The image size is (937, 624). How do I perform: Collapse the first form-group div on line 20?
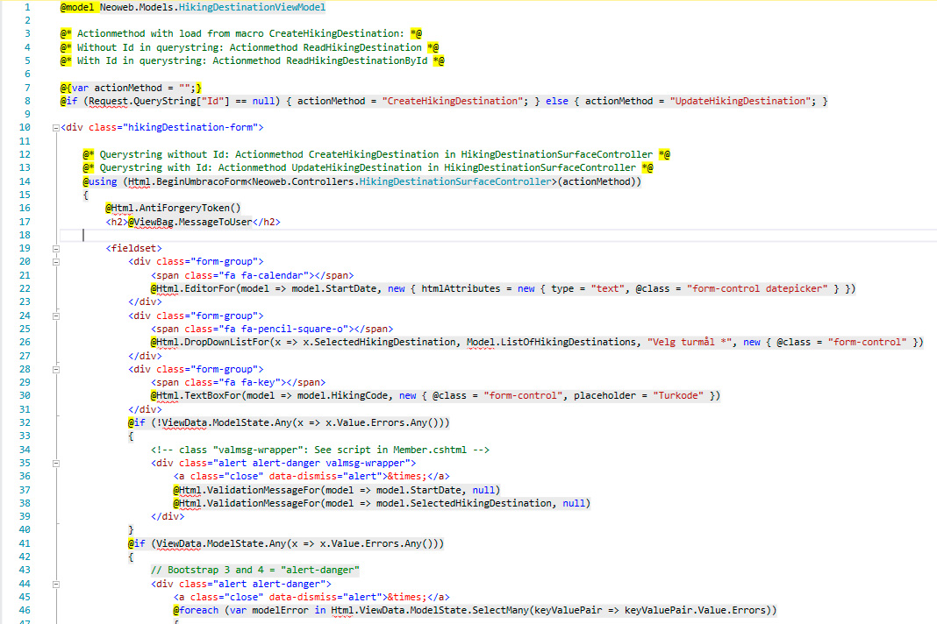pyautogui.click(x=56, y=261)
